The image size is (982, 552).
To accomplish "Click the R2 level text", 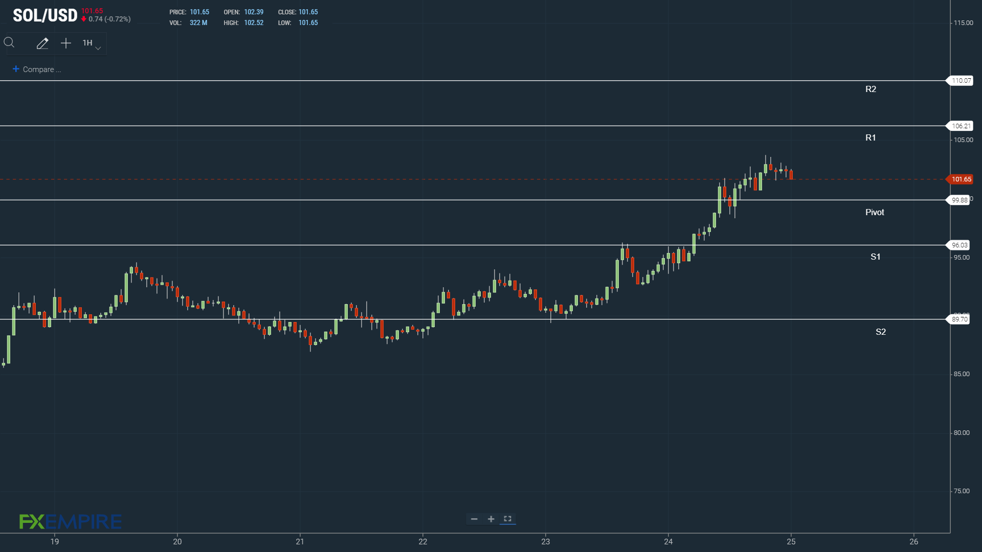I will [x=871, y=89].
